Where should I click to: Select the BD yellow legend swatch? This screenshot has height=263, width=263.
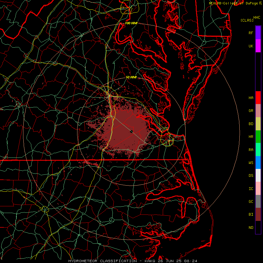coord(258,124)
